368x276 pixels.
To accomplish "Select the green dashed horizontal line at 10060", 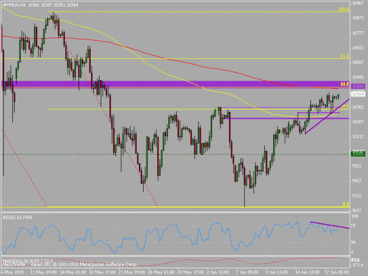I will [175, 154].
